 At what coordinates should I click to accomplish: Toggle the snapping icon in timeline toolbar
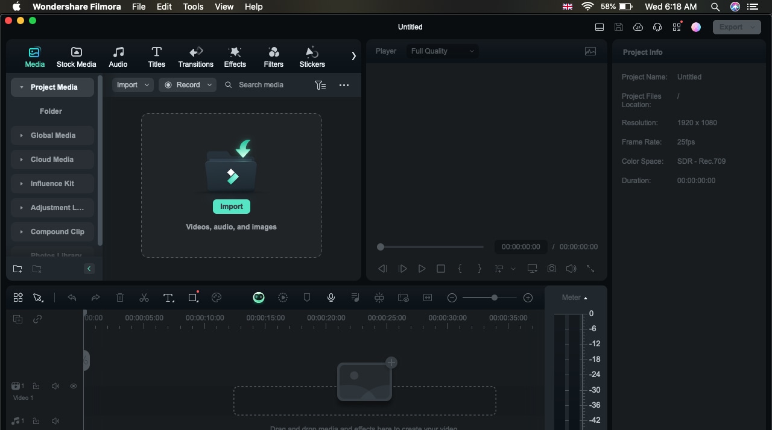point(379,298)
